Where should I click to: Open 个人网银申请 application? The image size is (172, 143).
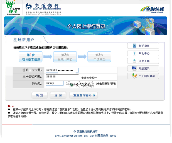(143, 76)
